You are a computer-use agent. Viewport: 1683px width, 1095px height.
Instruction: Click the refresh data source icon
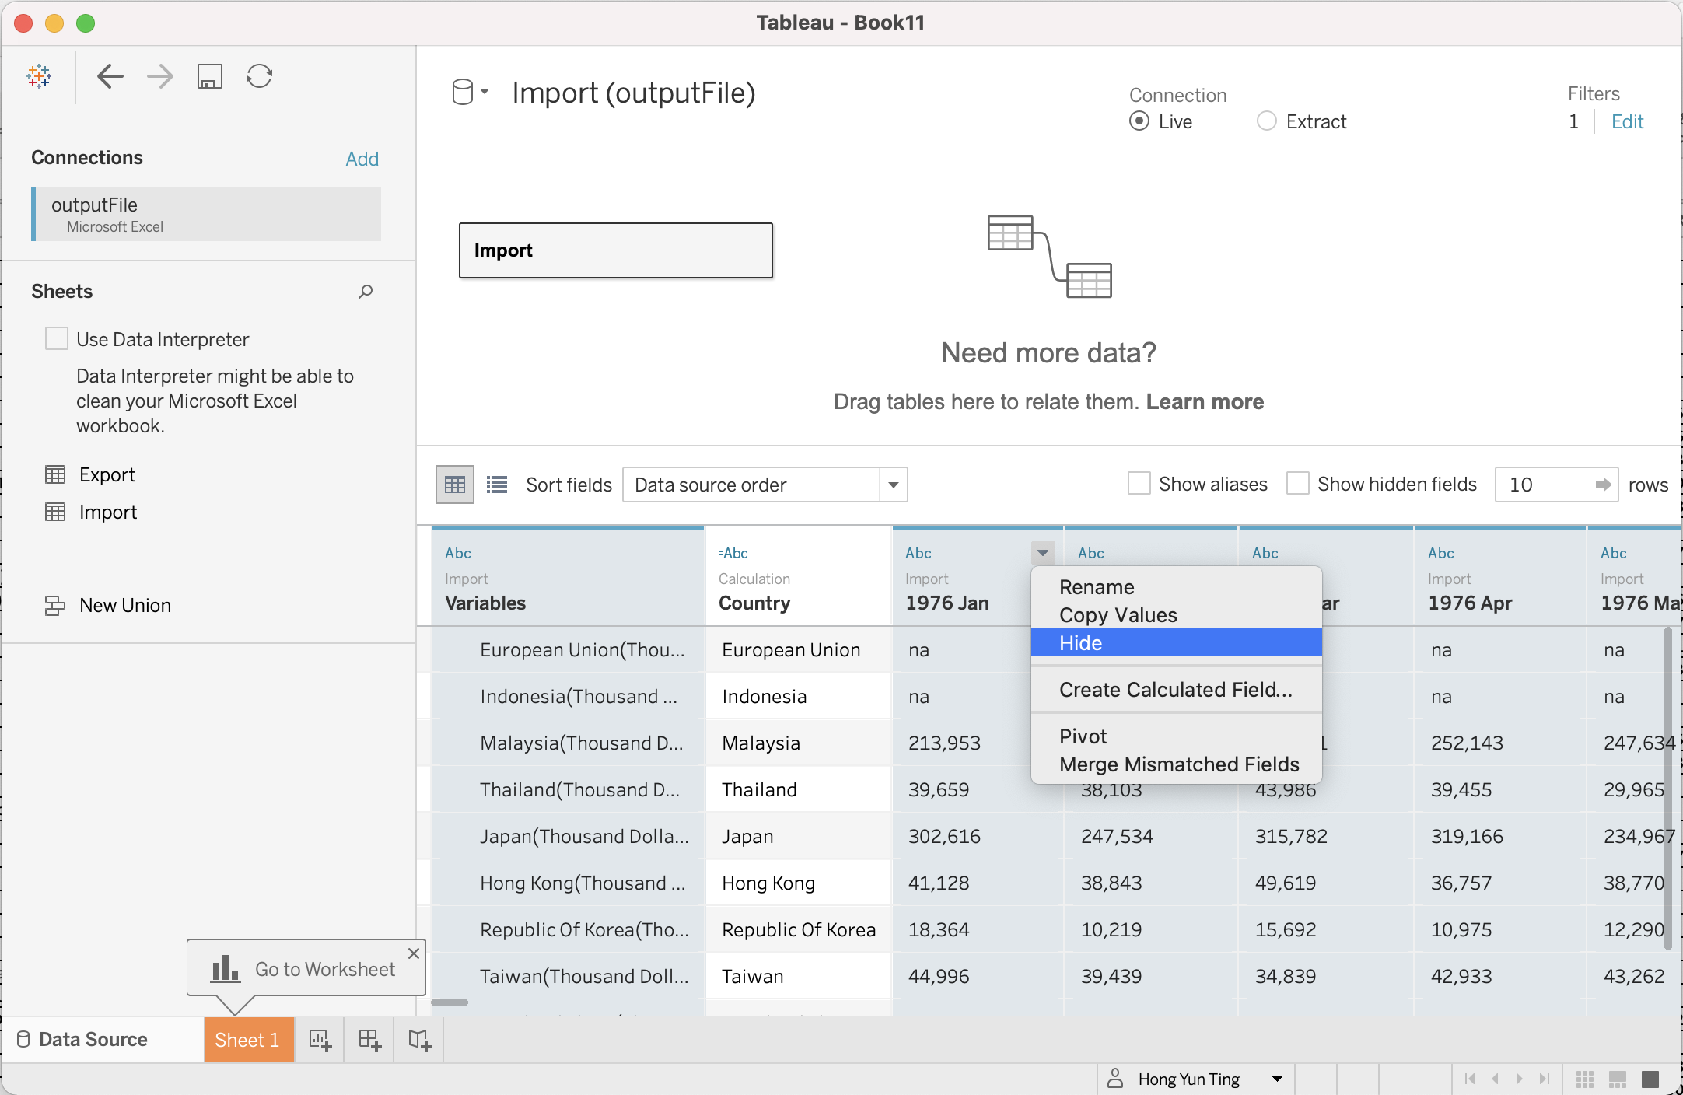click(259, 76)
